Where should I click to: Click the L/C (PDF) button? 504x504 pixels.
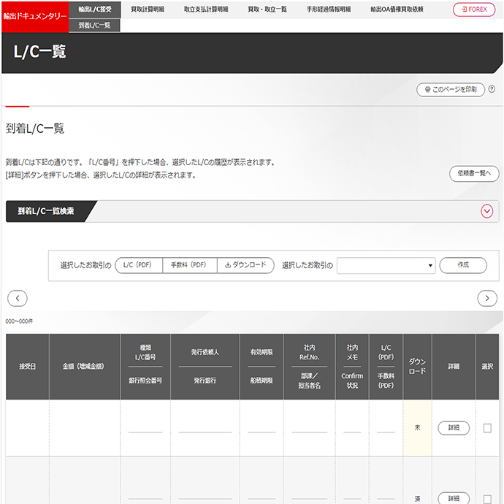pyautogui.click(x=137, y=265)
